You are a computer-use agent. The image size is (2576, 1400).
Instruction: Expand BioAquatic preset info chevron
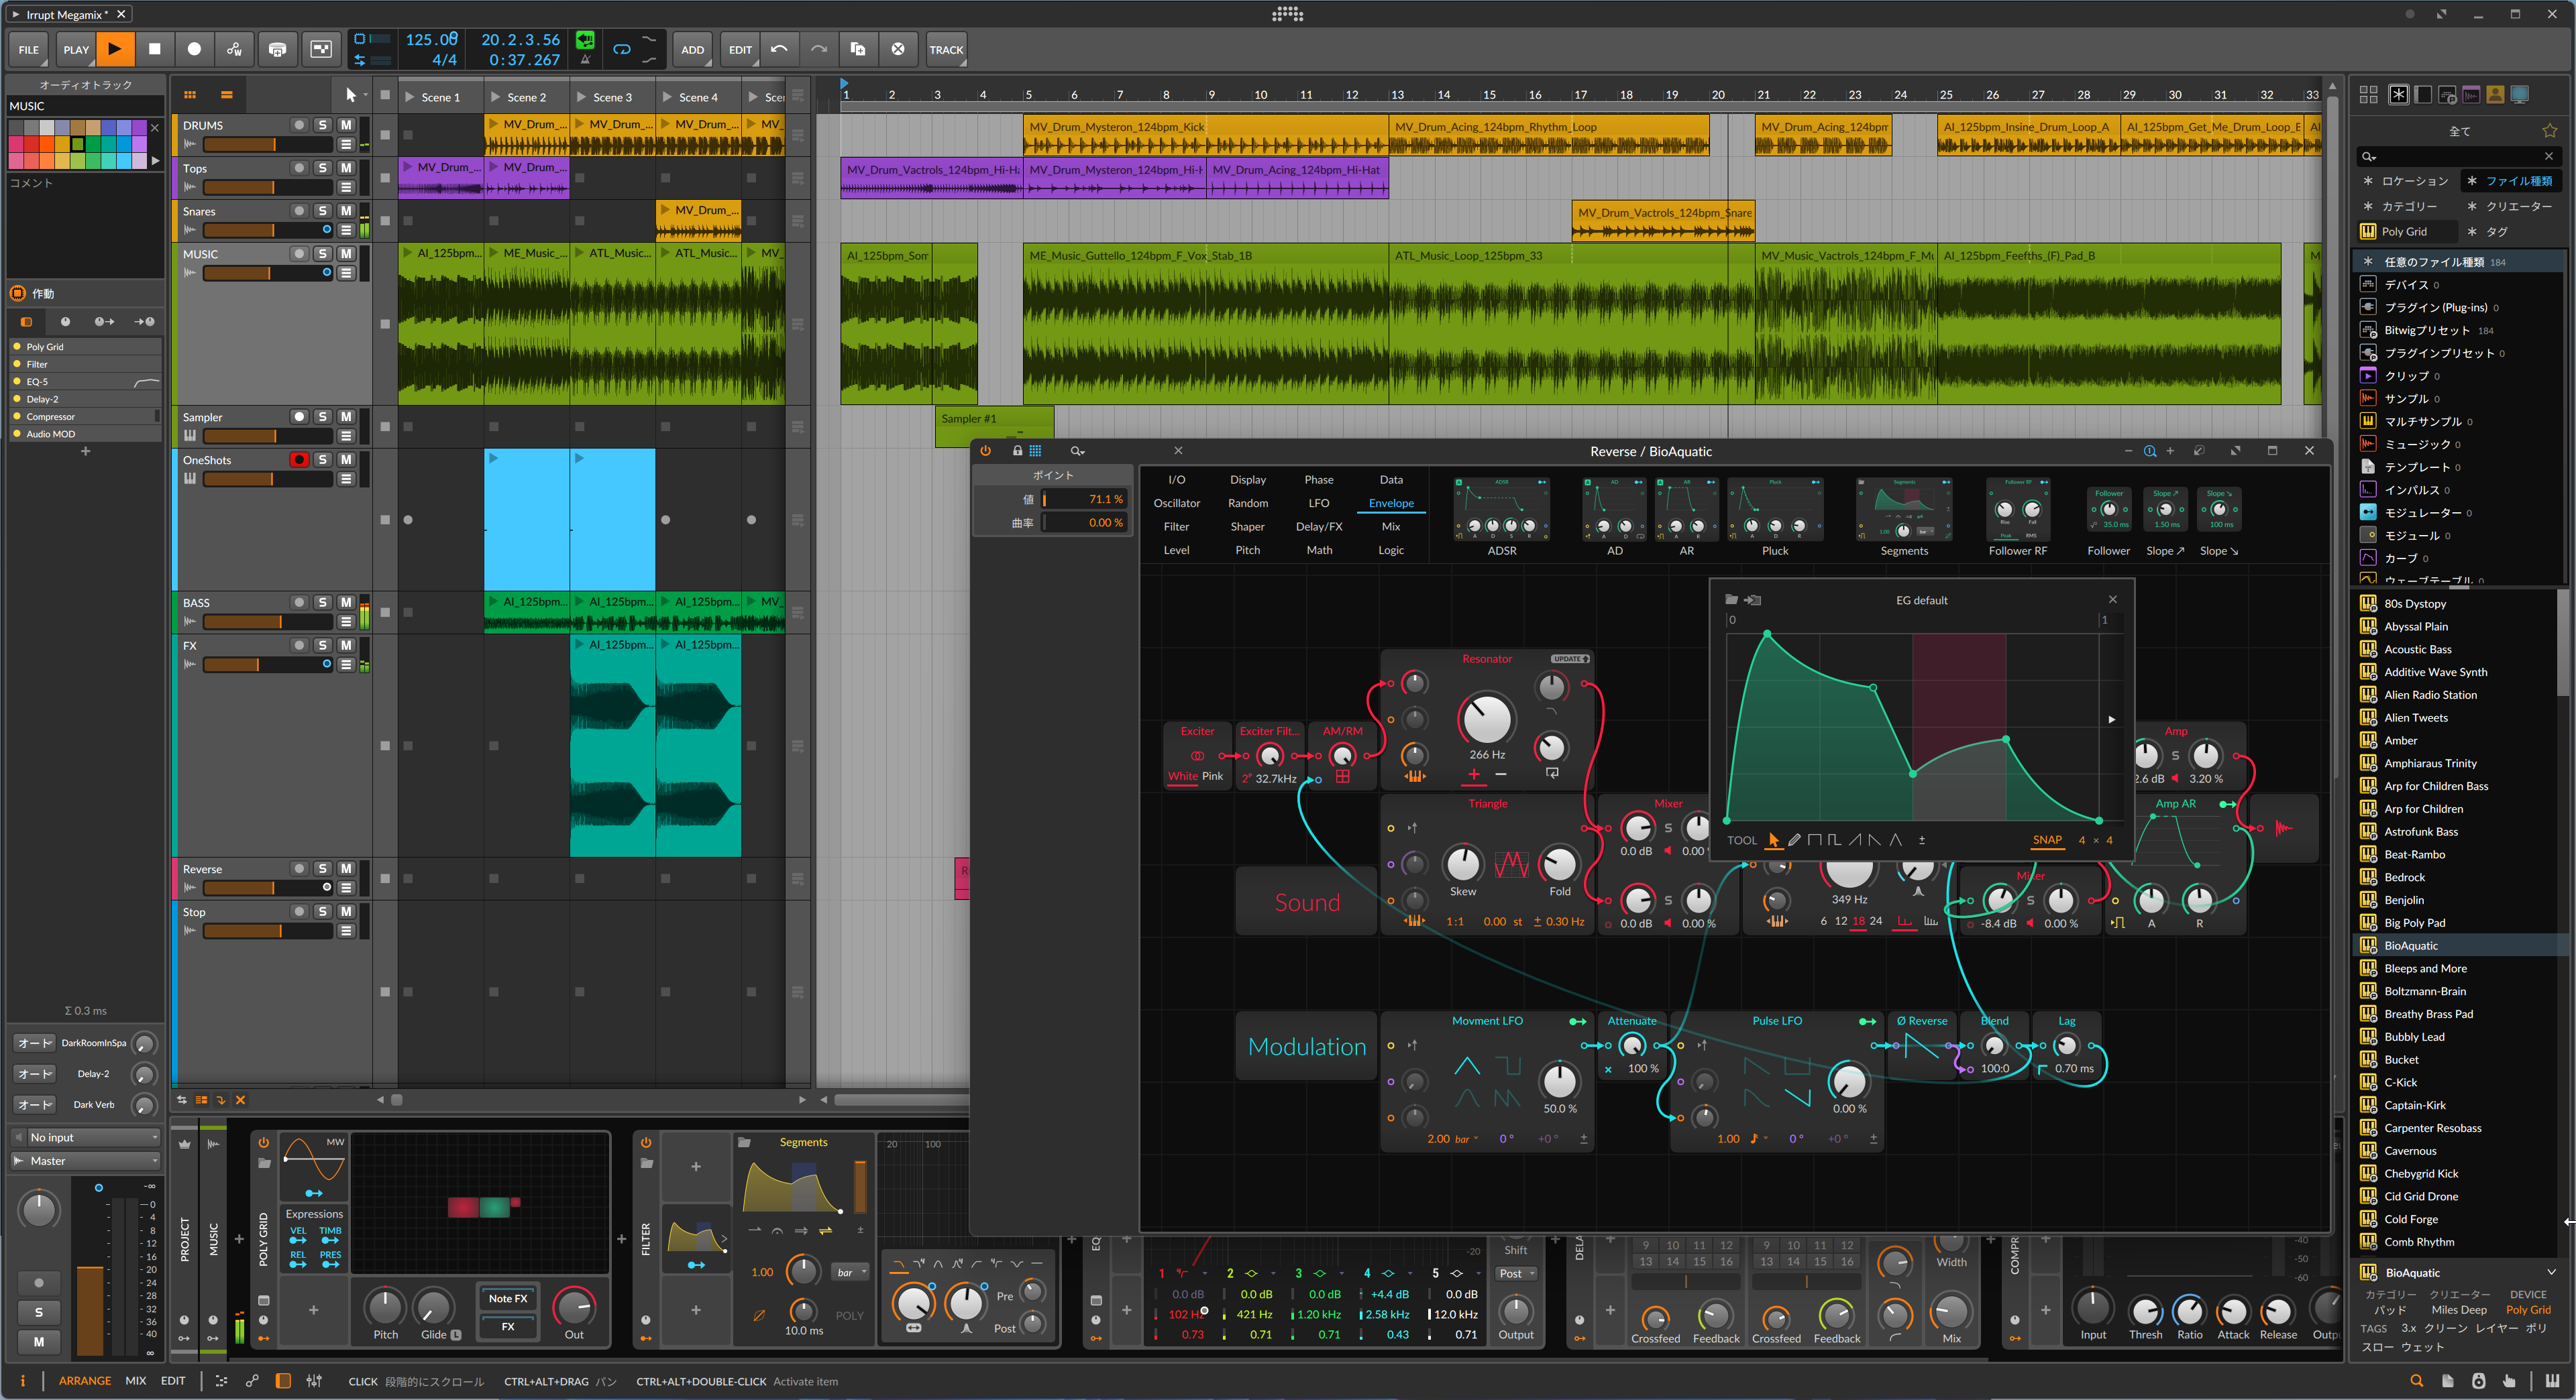[2550, 1272]
